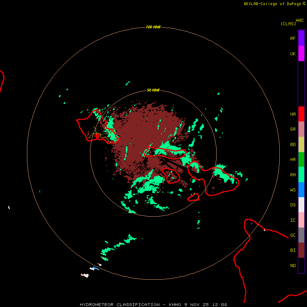Click the BD legend label
The height and width of the screenshot is (307, 307).
point(293,145)
